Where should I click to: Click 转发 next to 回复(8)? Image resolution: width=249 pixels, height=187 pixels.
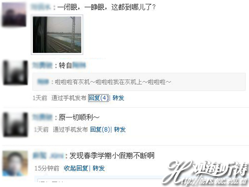point(120,130)
